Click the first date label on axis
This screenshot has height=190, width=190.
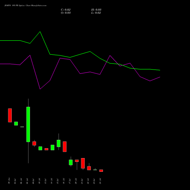[x=9, y=181]
